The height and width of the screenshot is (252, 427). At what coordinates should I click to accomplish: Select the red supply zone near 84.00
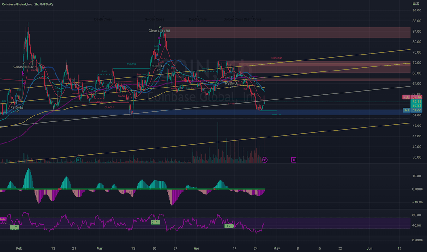[286, 33]
